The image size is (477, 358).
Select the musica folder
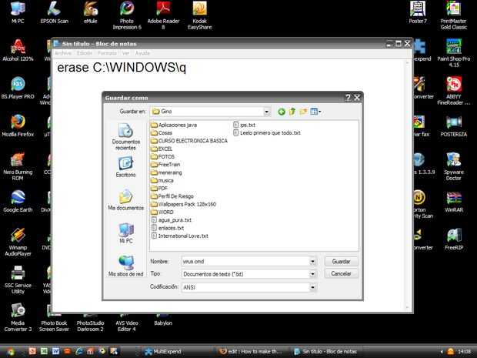[x=162, y=180]
